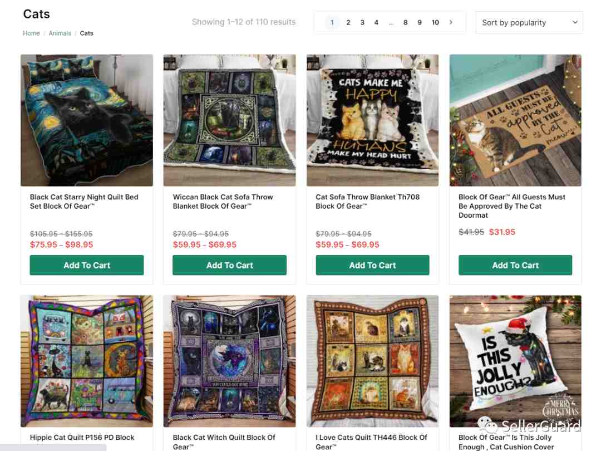Add Cat Sofa Throw Blanket Th708 to cart
601x451 pixels.
coord(372,265)
